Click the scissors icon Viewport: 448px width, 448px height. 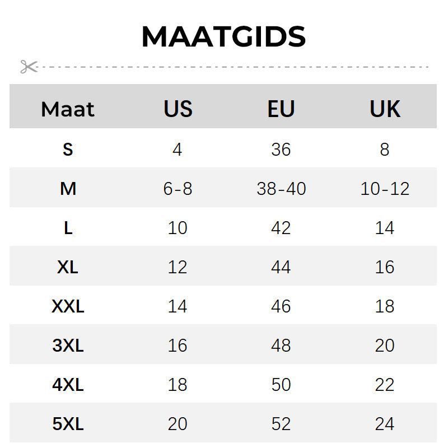[x=29, y=67]
